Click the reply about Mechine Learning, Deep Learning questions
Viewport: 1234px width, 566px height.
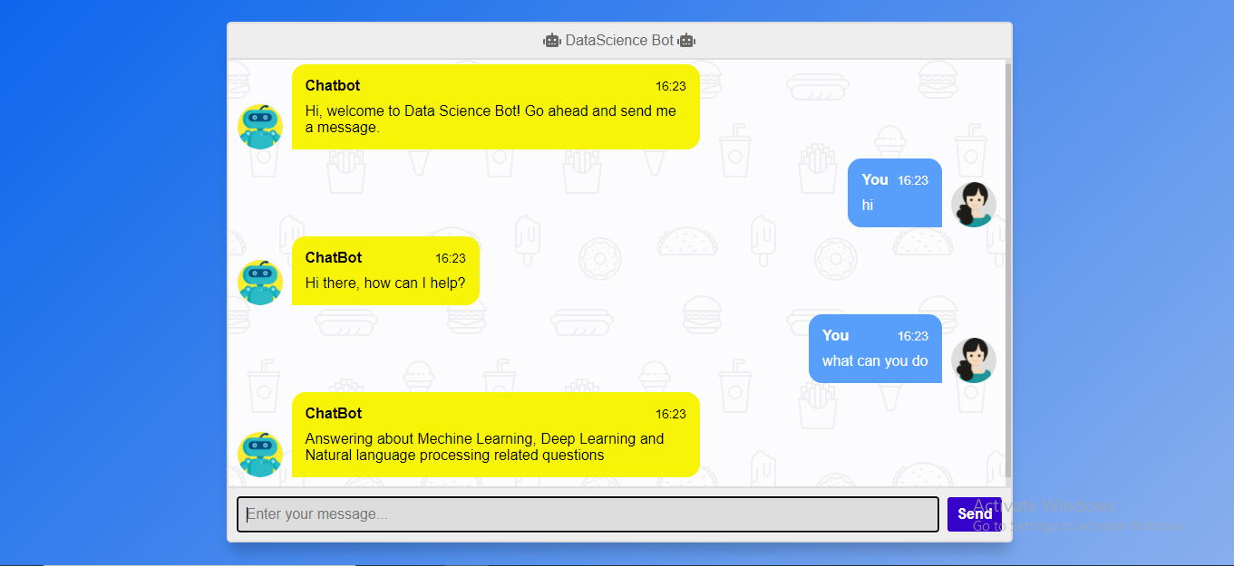(x=485, y=446)
